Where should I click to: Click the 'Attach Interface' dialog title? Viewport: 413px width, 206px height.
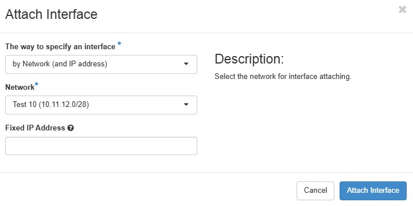pyautogui.click(x=52, y=14)
